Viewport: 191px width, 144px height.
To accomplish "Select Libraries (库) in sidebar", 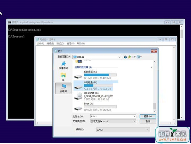I will pyautogui.click(x=63, y=77).
